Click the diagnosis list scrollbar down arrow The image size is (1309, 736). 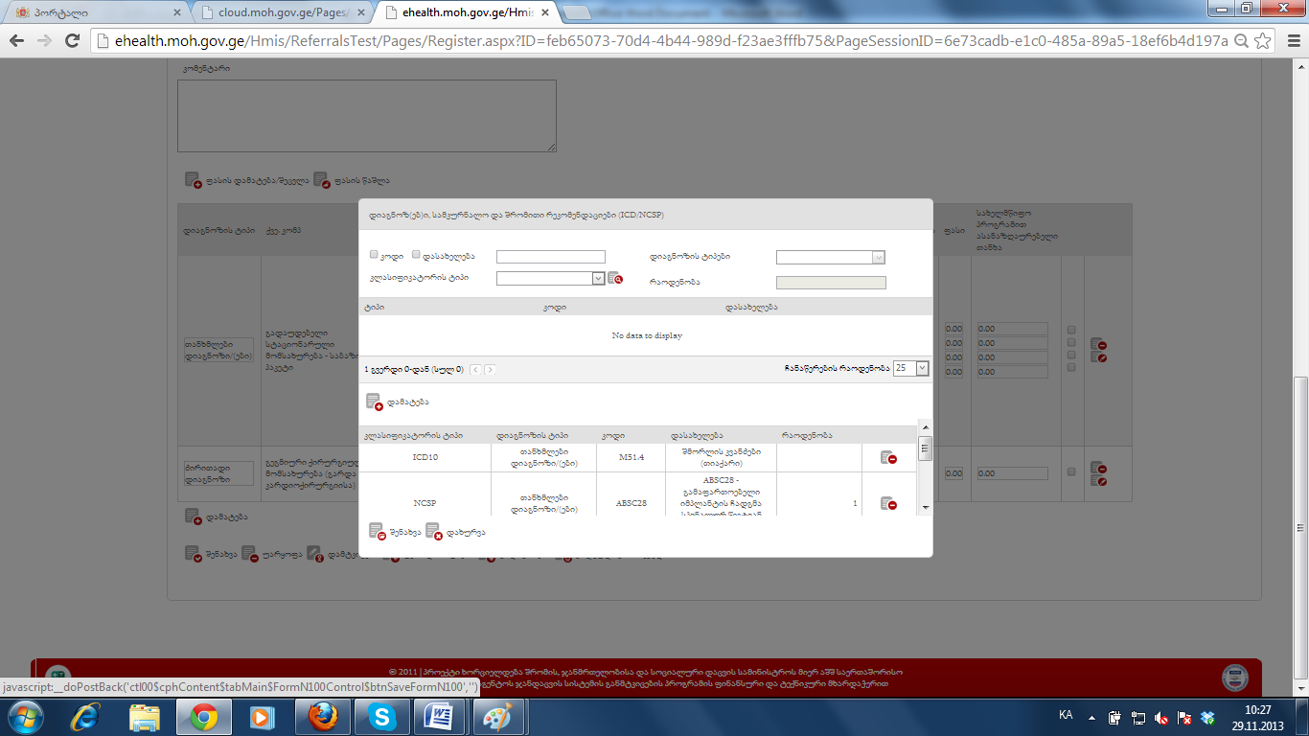click(x=925, y=507)
